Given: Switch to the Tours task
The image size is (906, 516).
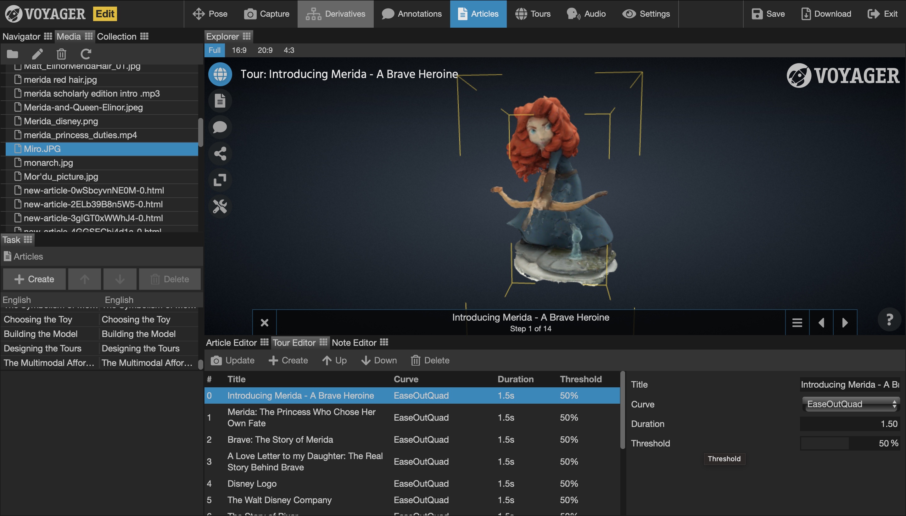Looking at the screenshot, I should [533, 14].
